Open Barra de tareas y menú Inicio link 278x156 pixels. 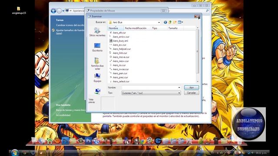coord(71,110)
